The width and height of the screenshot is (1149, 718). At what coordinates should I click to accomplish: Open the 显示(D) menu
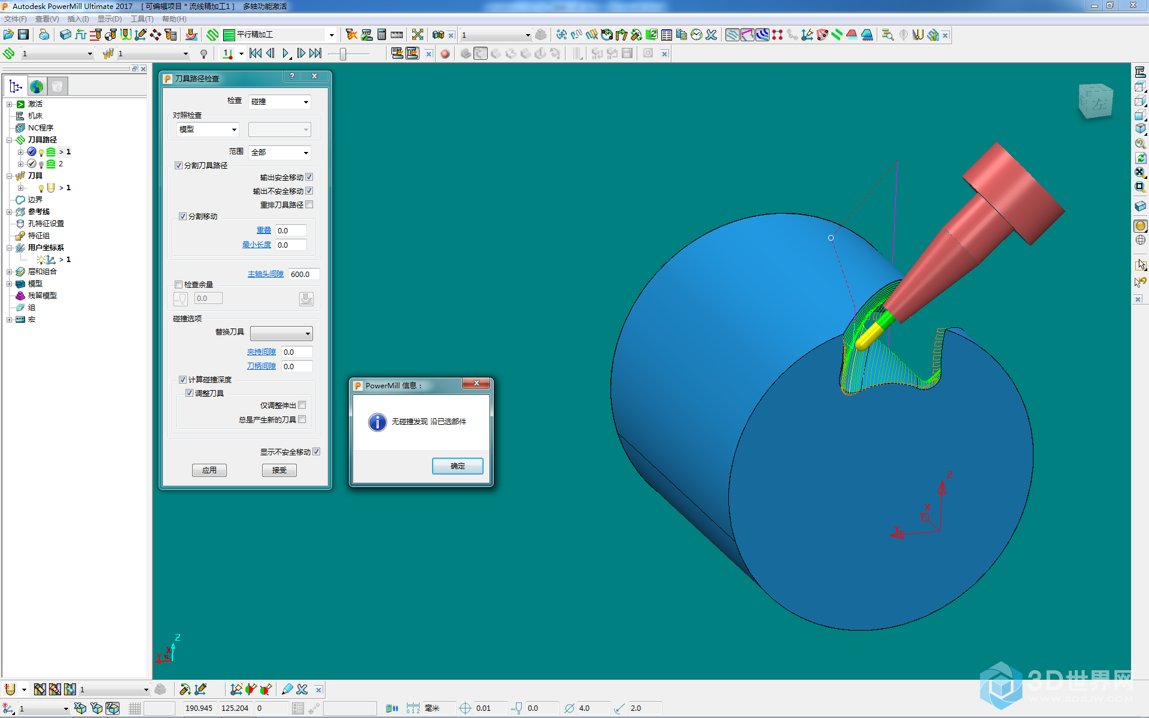pyautogui.click(x=110, y=19)
